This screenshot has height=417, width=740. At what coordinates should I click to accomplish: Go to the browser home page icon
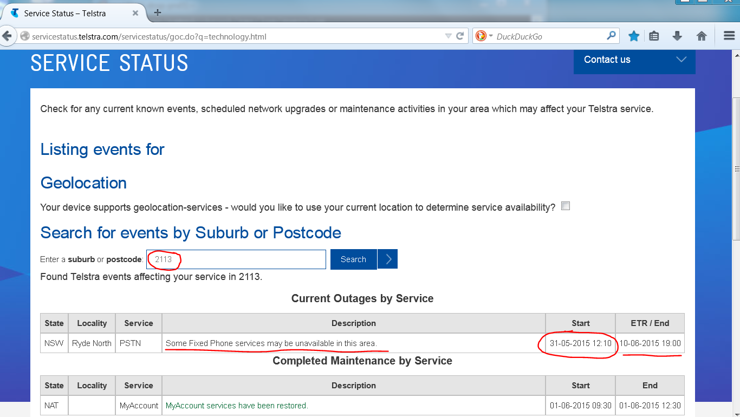click(x=702, y=36)
